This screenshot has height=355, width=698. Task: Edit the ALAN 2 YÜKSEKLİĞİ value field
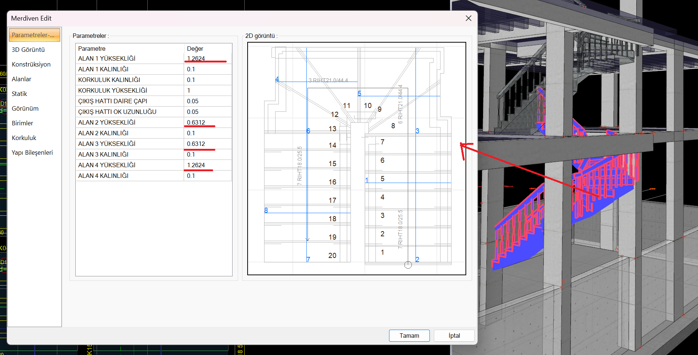pos(207,122)
